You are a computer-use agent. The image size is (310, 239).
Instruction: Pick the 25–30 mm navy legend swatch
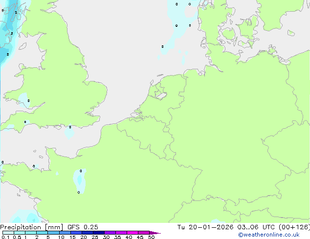99,233
